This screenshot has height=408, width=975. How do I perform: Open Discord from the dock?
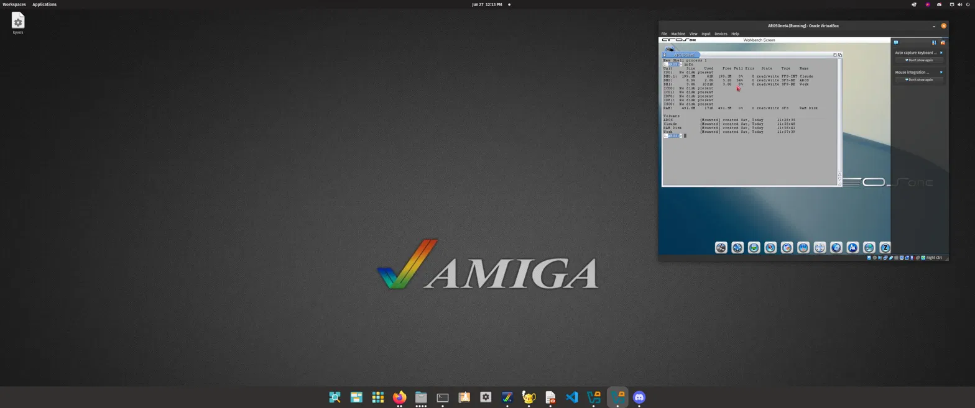639,397
